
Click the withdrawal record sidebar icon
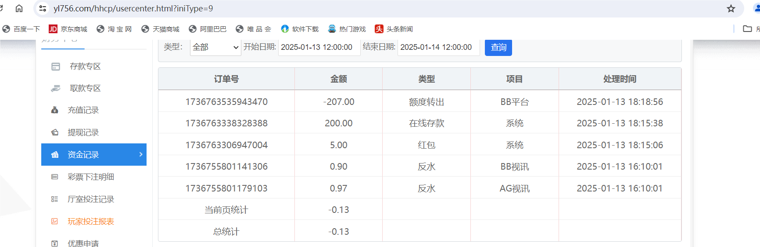[x=55, y=132]
